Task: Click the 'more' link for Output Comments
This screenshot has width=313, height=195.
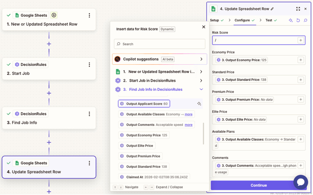Action: (x=189, y=125)
